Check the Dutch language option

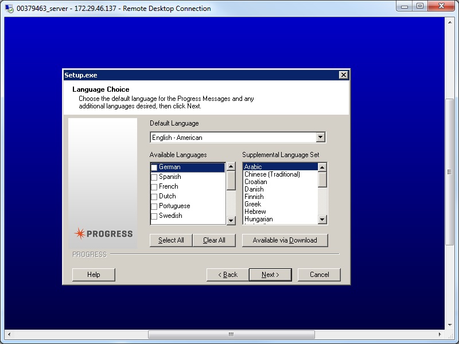point(153,196)
